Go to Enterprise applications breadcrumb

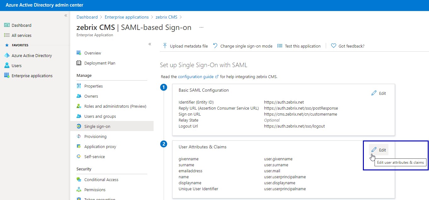pyautogui.click(x=127, y=17)
